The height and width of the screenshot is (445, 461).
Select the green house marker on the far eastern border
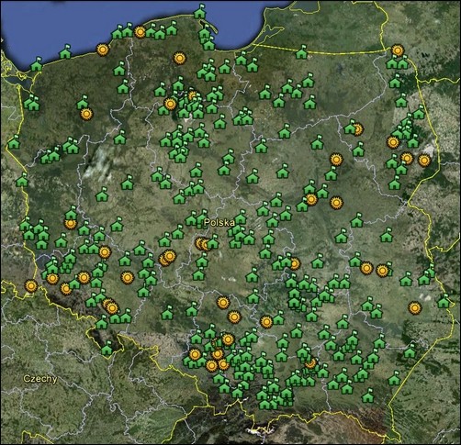tap(444, 301)
